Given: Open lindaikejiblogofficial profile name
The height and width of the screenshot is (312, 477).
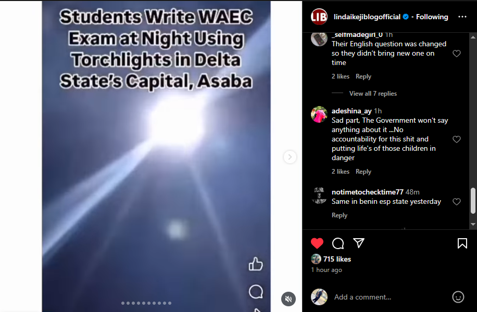Looking at the screenshot, I should point(367,17).
